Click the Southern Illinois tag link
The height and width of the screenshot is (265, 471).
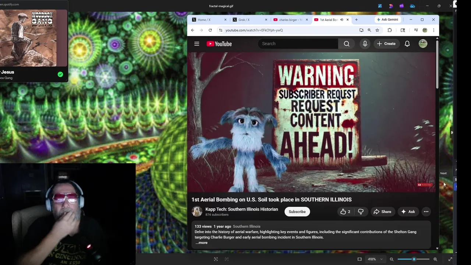tap(247, 226)
